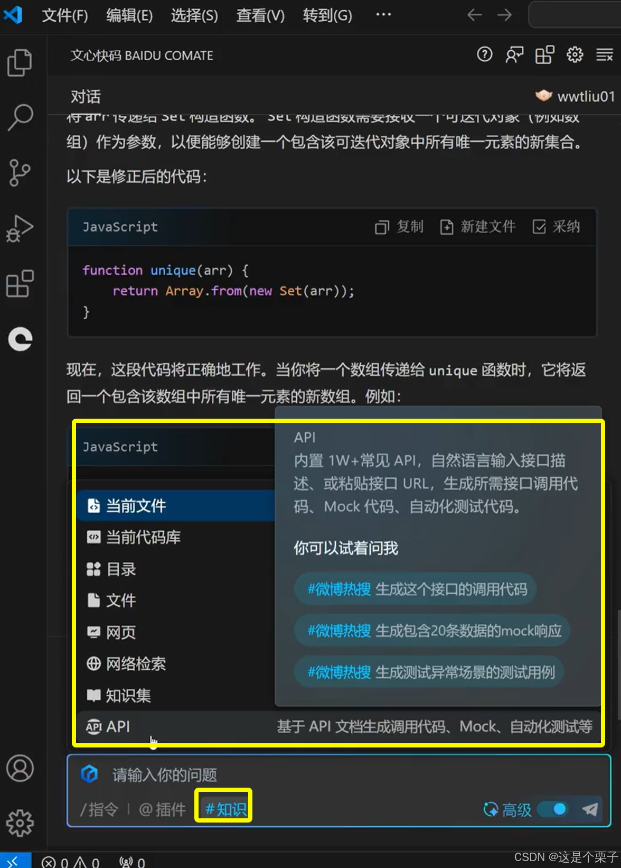Copy the code with 复制 button
The image size is (621, 868).
point(399,227)
